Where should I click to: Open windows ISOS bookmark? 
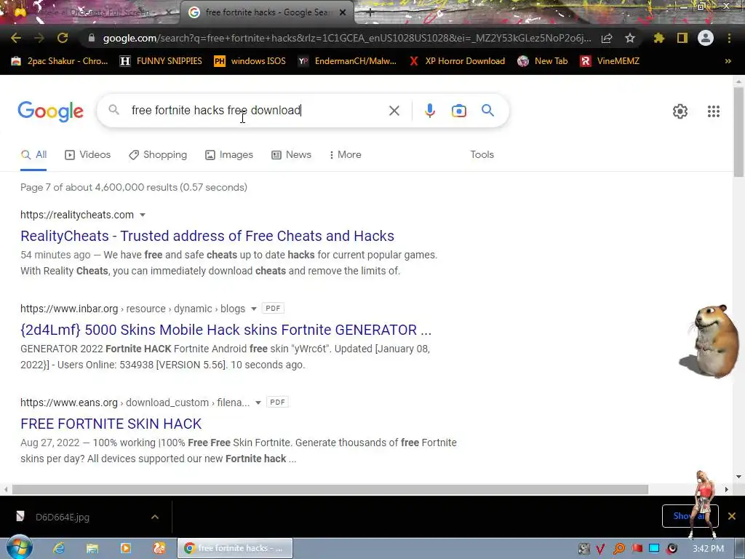(250, 61)
